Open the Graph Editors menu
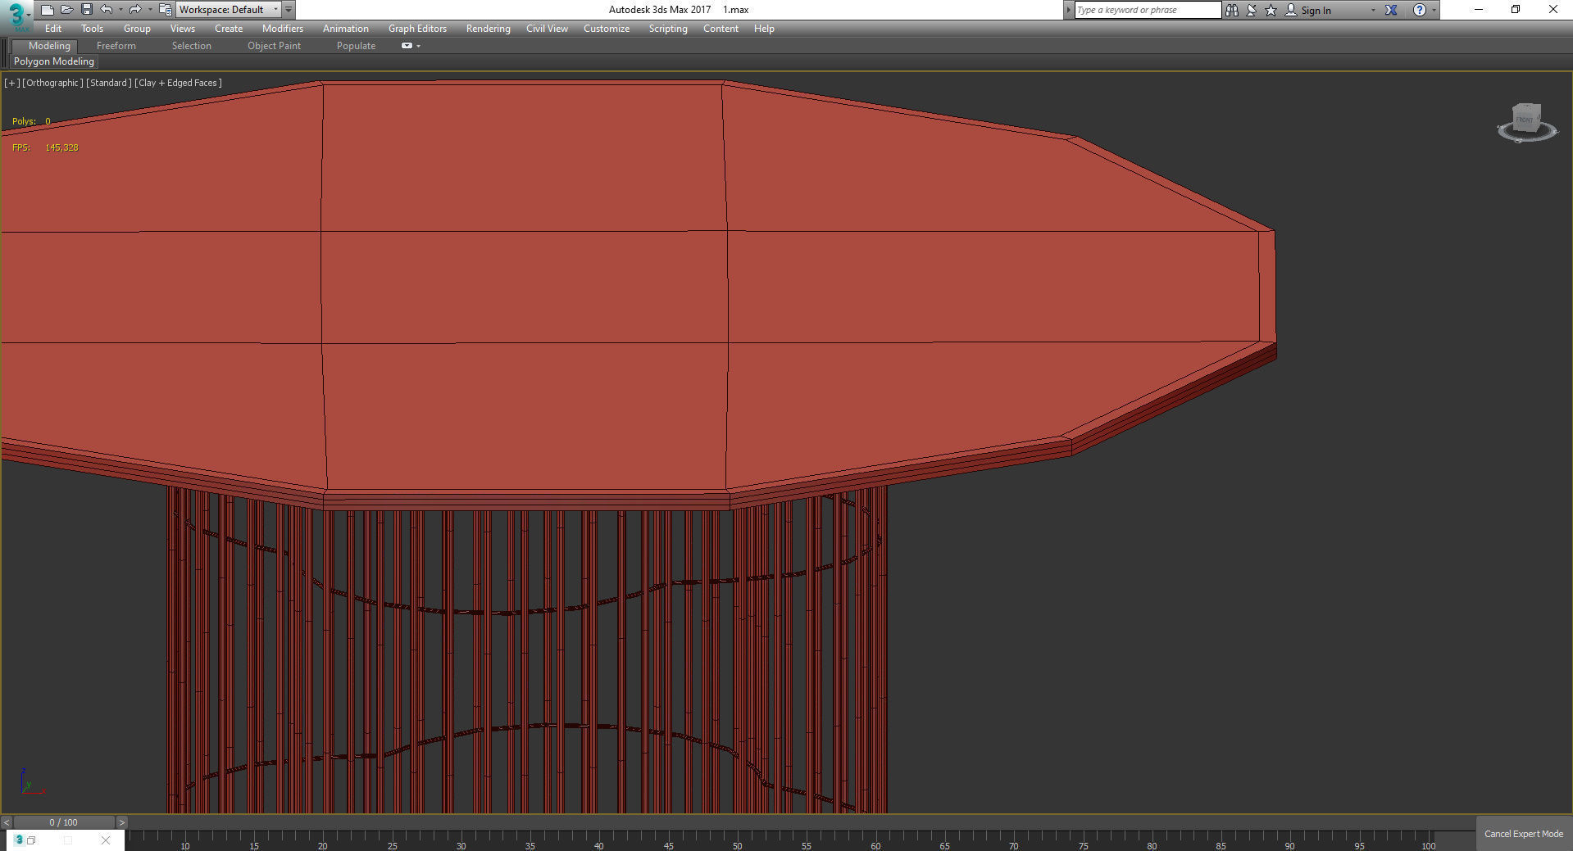The image size is (1573, 851). [418, 29]
